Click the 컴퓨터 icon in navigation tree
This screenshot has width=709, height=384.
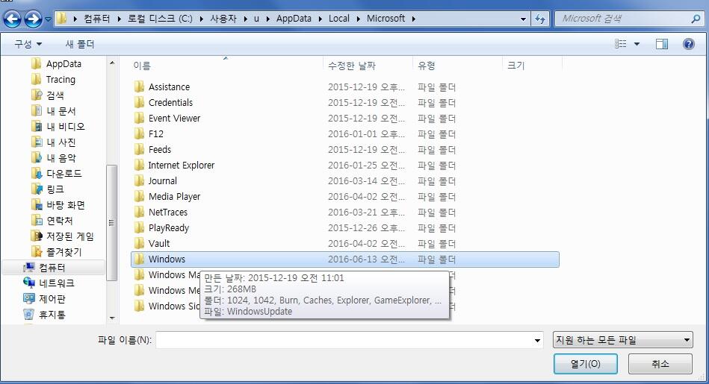coord(29,268)
